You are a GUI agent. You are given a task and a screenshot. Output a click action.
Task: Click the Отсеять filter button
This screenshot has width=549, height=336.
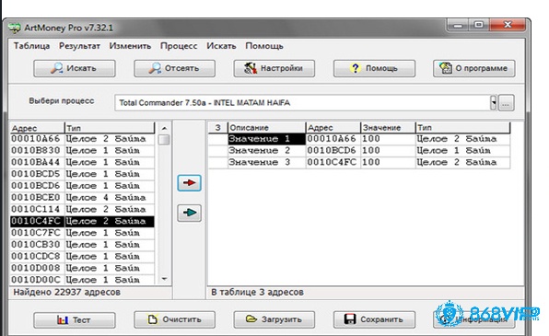[174, 68]
